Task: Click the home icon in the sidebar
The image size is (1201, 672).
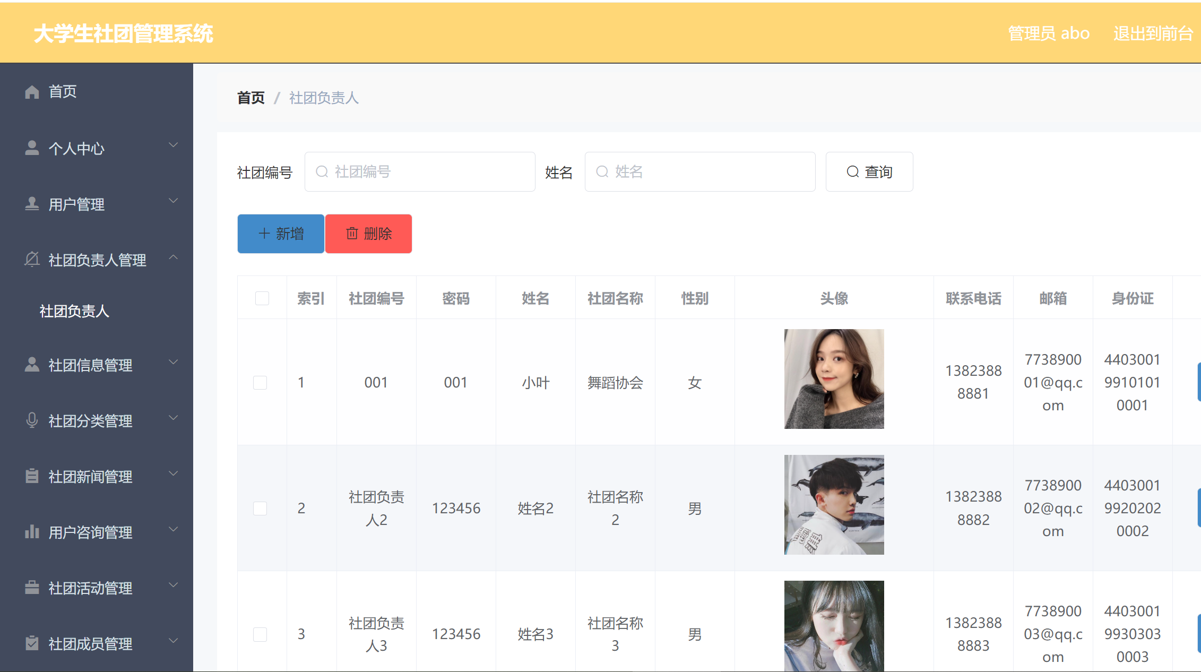Action: tap(32, 92)
